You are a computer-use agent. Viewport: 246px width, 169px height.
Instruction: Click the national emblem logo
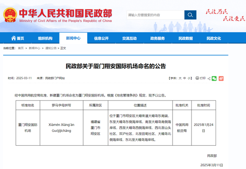click(10, 15)
